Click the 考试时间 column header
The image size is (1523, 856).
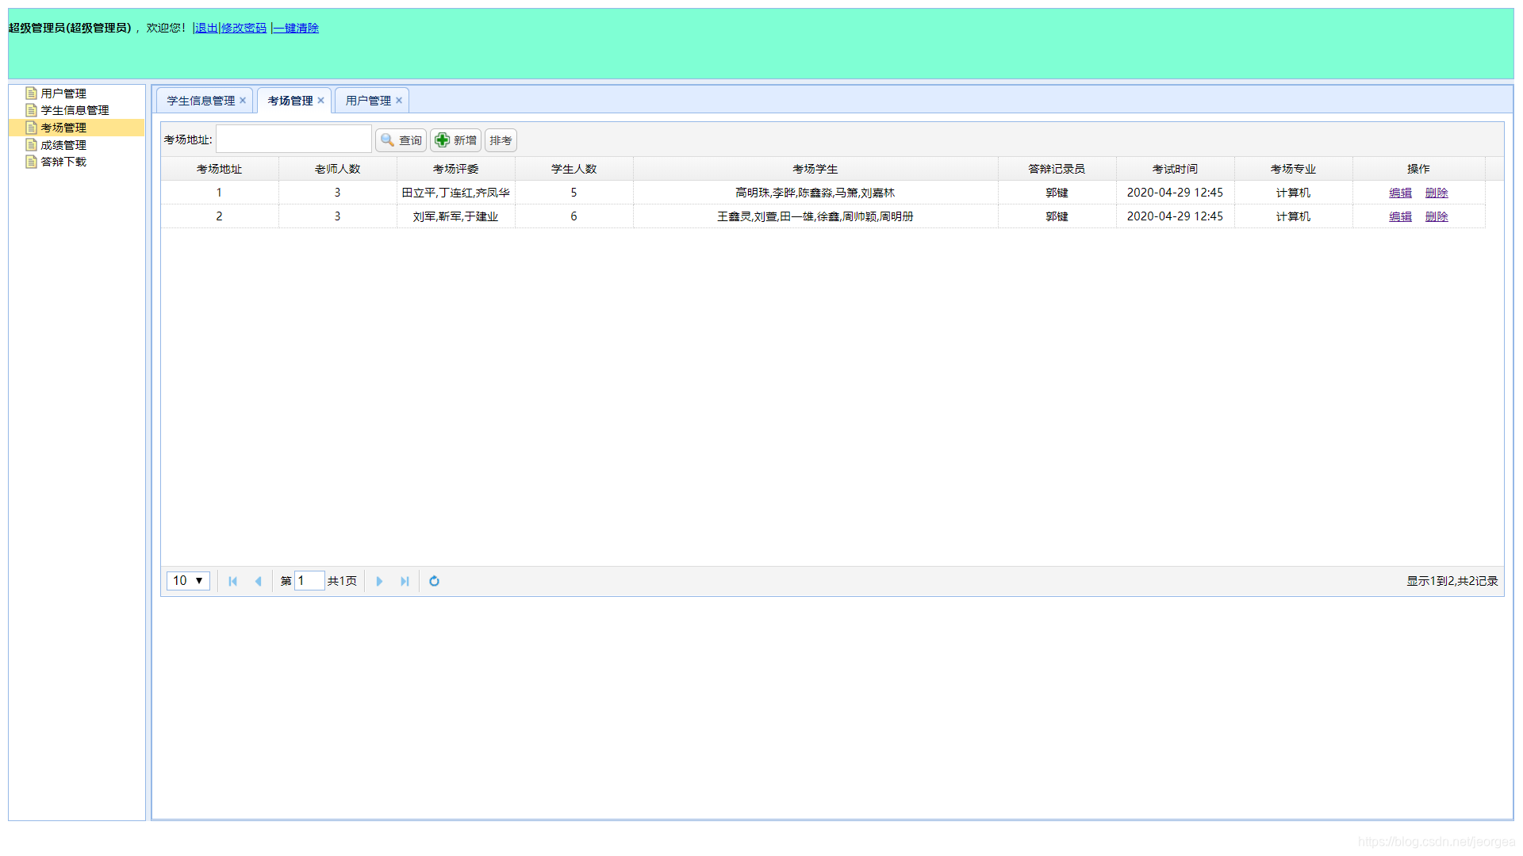(x=1175, y=169)
